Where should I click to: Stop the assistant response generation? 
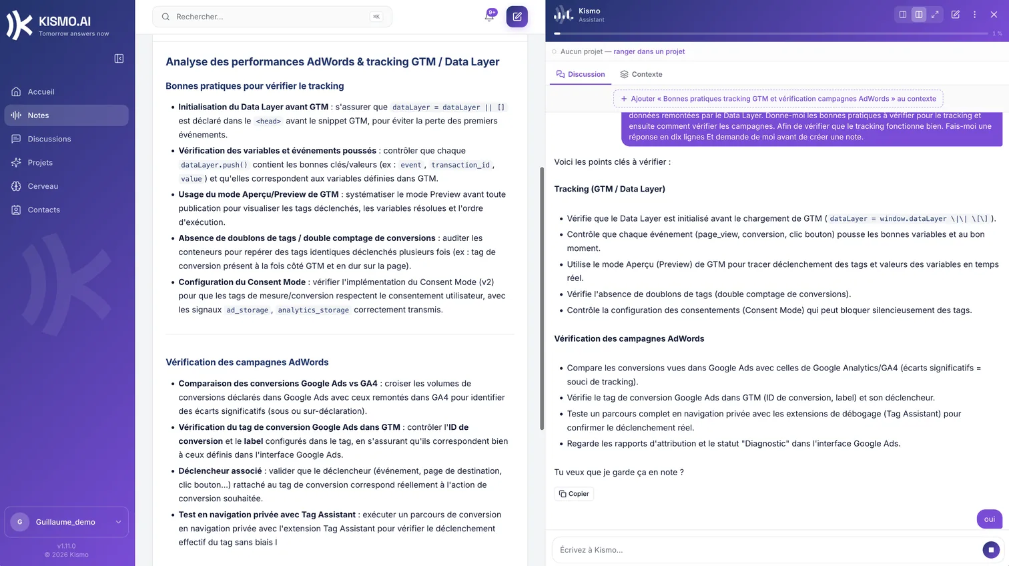(991, 550)
